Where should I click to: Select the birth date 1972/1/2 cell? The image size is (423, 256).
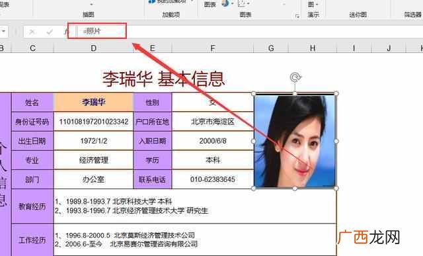click(93, 141)
